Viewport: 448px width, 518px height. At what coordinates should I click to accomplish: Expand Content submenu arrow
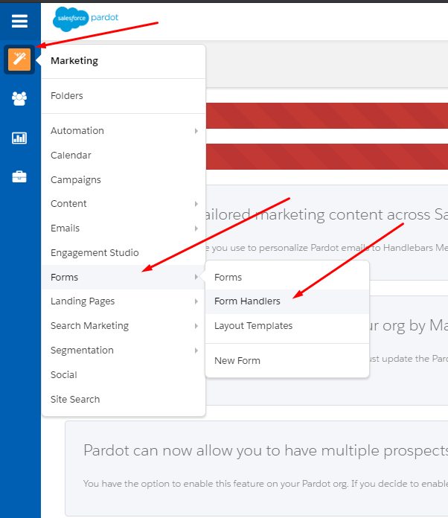point(196,204)
